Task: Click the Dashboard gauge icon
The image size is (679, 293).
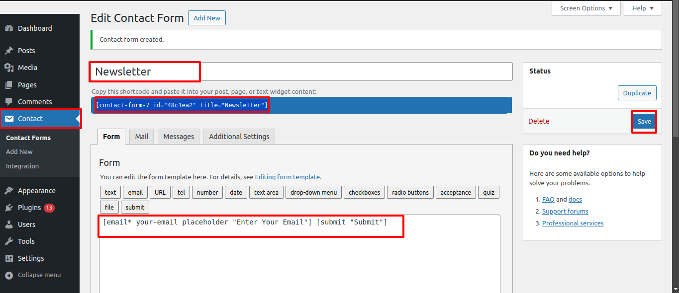Action: [x=9, y=28]
